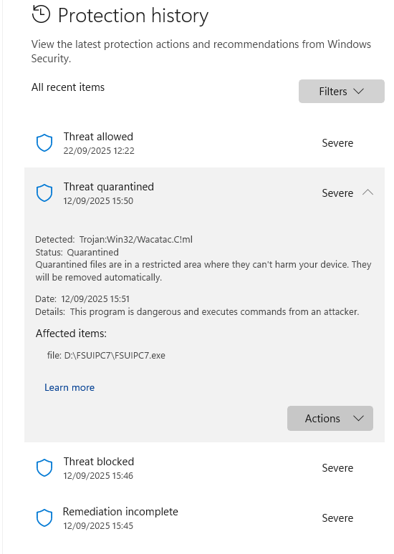Click the Protection history heading
This screenshot has width=394, height=554.
133,16
